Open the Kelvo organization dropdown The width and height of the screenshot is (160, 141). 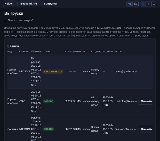10,4
